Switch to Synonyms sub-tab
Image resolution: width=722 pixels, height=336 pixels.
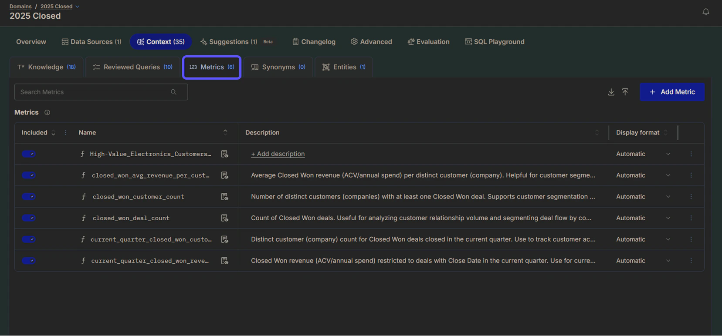(x=278, y=67)
